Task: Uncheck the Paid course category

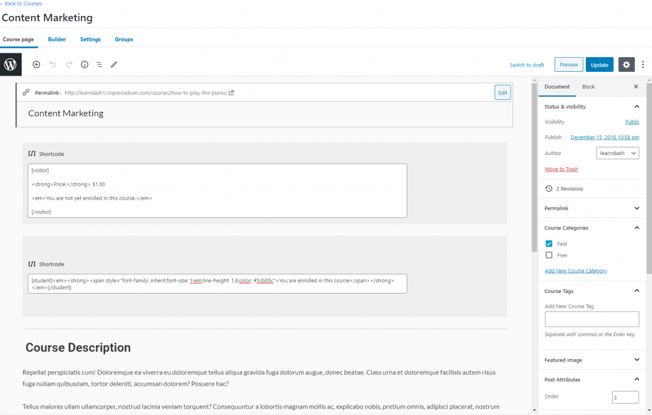Action: tap(549, 243)
